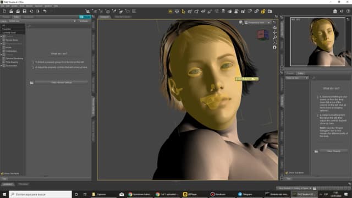The width and height of the screenshot is (352, 198).
Task: Open the Select an item dropdown
Action: click(x=297, y=78)
